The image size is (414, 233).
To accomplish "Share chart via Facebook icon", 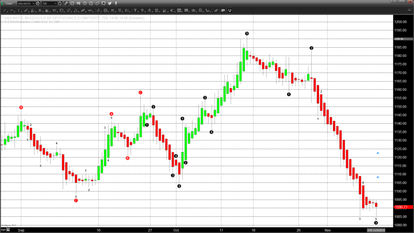I will tap(116, 3).
